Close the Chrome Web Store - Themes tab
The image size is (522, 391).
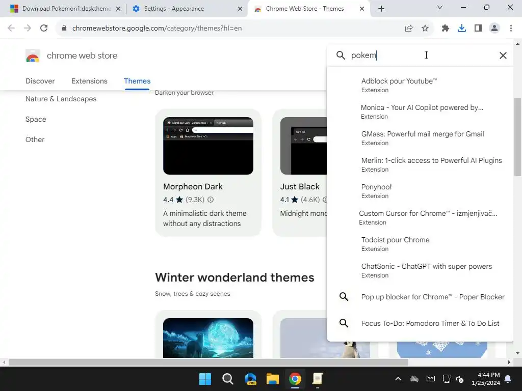pyautogui.click(x=362, y=9)
